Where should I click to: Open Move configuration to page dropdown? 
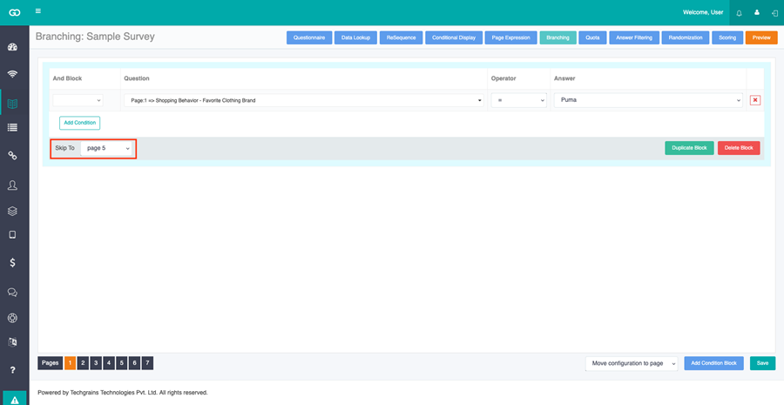pos(632,363)
